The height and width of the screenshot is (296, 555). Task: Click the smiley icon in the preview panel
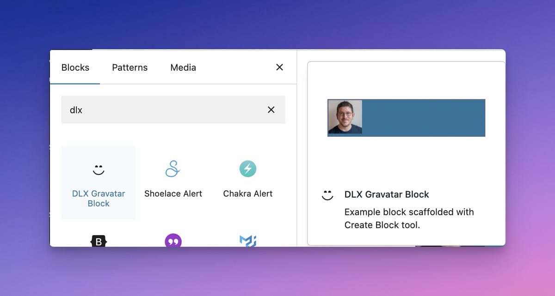point(327,195)
